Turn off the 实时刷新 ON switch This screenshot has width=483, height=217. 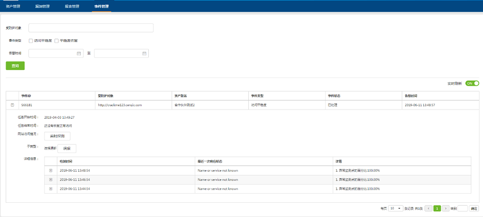tap(472, 84)
